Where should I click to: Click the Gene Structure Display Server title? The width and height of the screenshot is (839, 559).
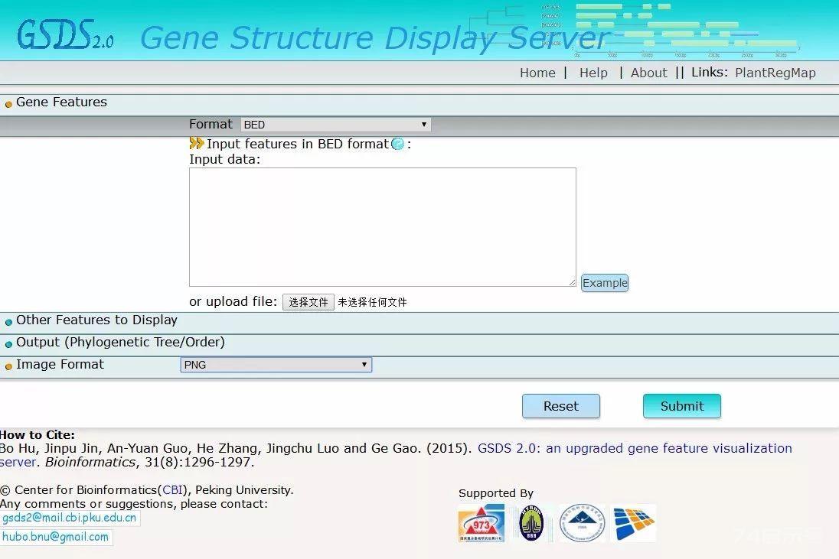click(x=374, y=38)
